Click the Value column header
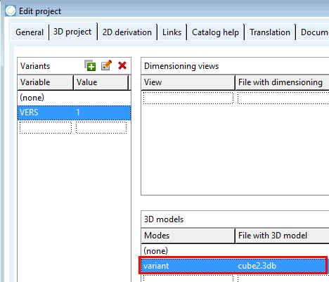This screenshot has height=282, width=329. click(101, 82)
